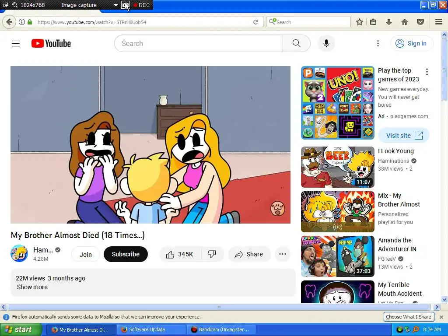Switch to Bandicam taskbar window
Screen dimensions: 448x336
click(x=221, y=329)
